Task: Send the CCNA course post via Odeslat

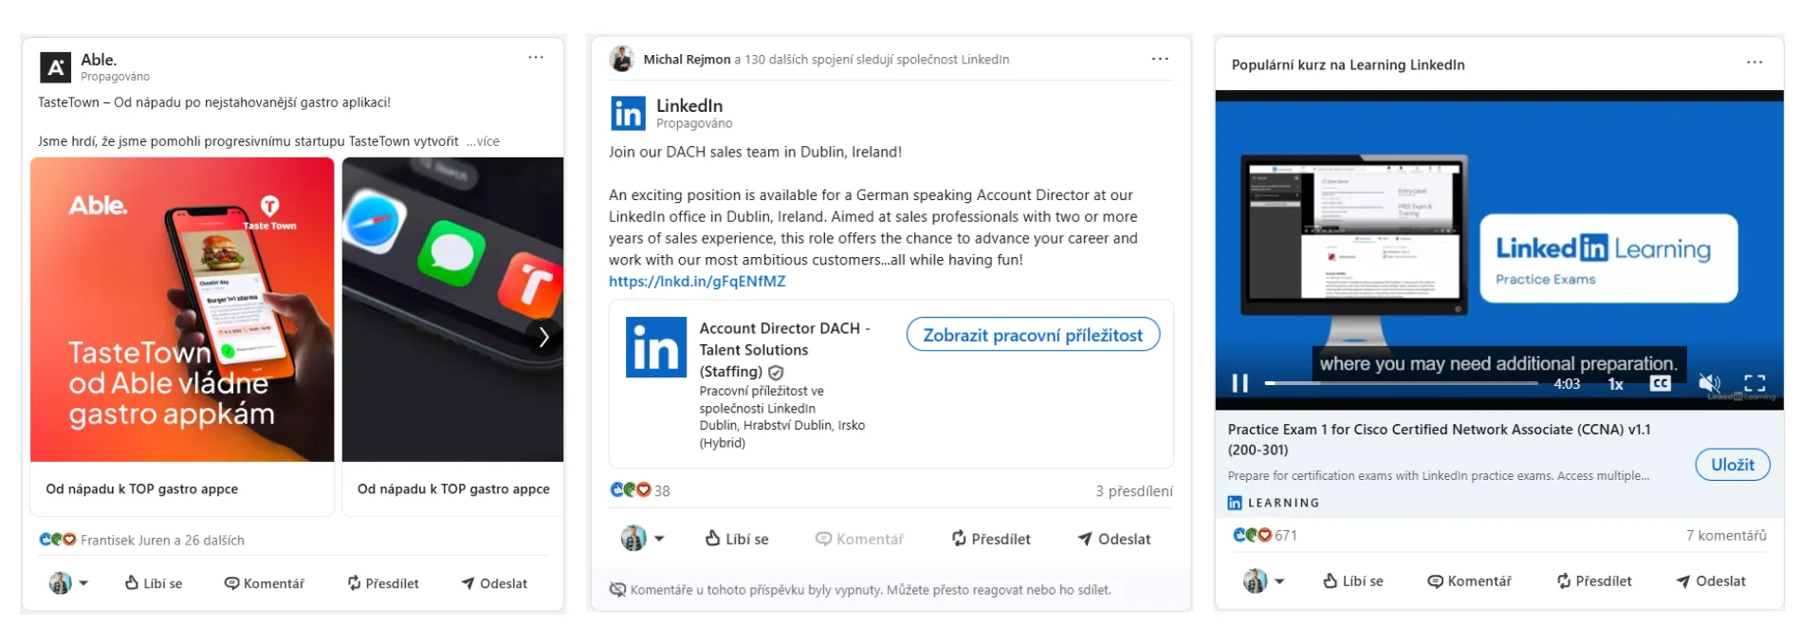Action: pyautogui.click(x=1710, y=581)
